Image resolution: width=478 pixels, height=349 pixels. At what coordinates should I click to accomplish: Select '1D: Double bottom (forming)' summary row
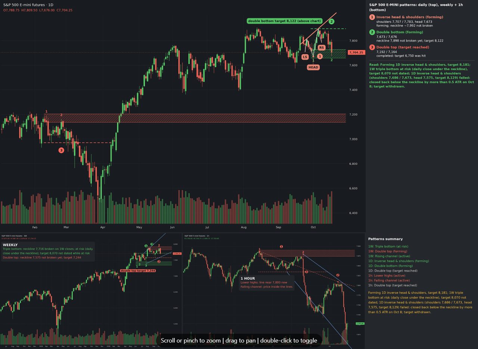click(390, 266)
